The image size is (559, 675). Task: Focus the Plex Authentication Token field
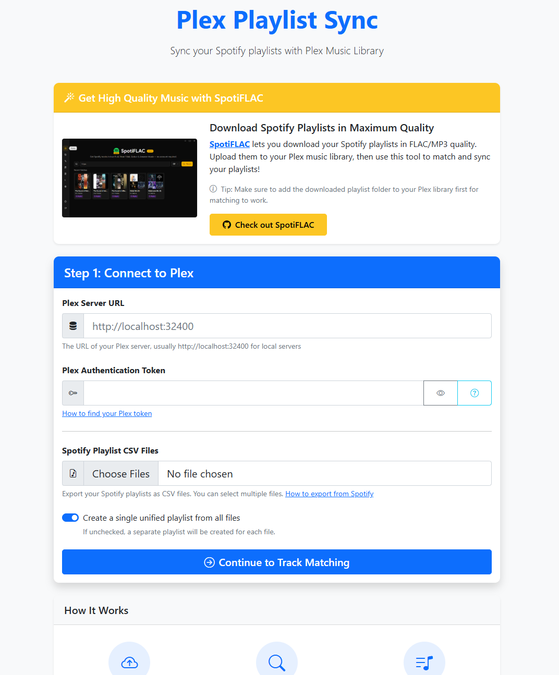coord(253,393)
